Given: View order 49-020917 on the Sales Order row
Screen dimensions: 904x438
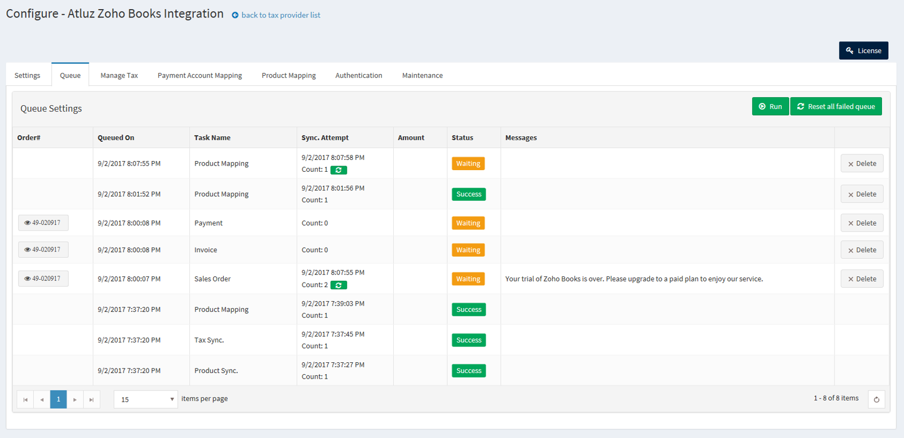Looking at the screenshot, I should (x=43, y=279).
